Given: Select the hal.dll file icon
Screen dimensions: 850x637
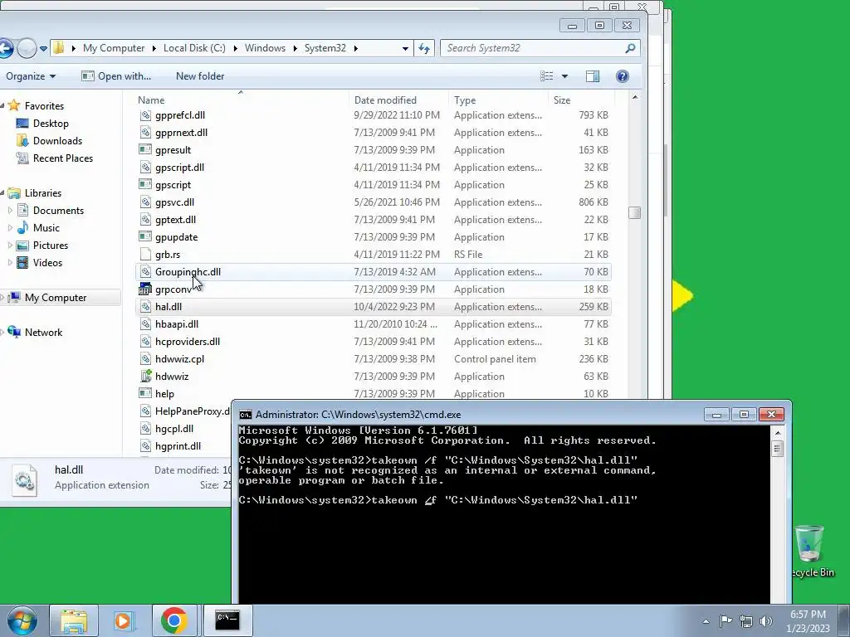Looking at the screenshot, I should (144, 307).
